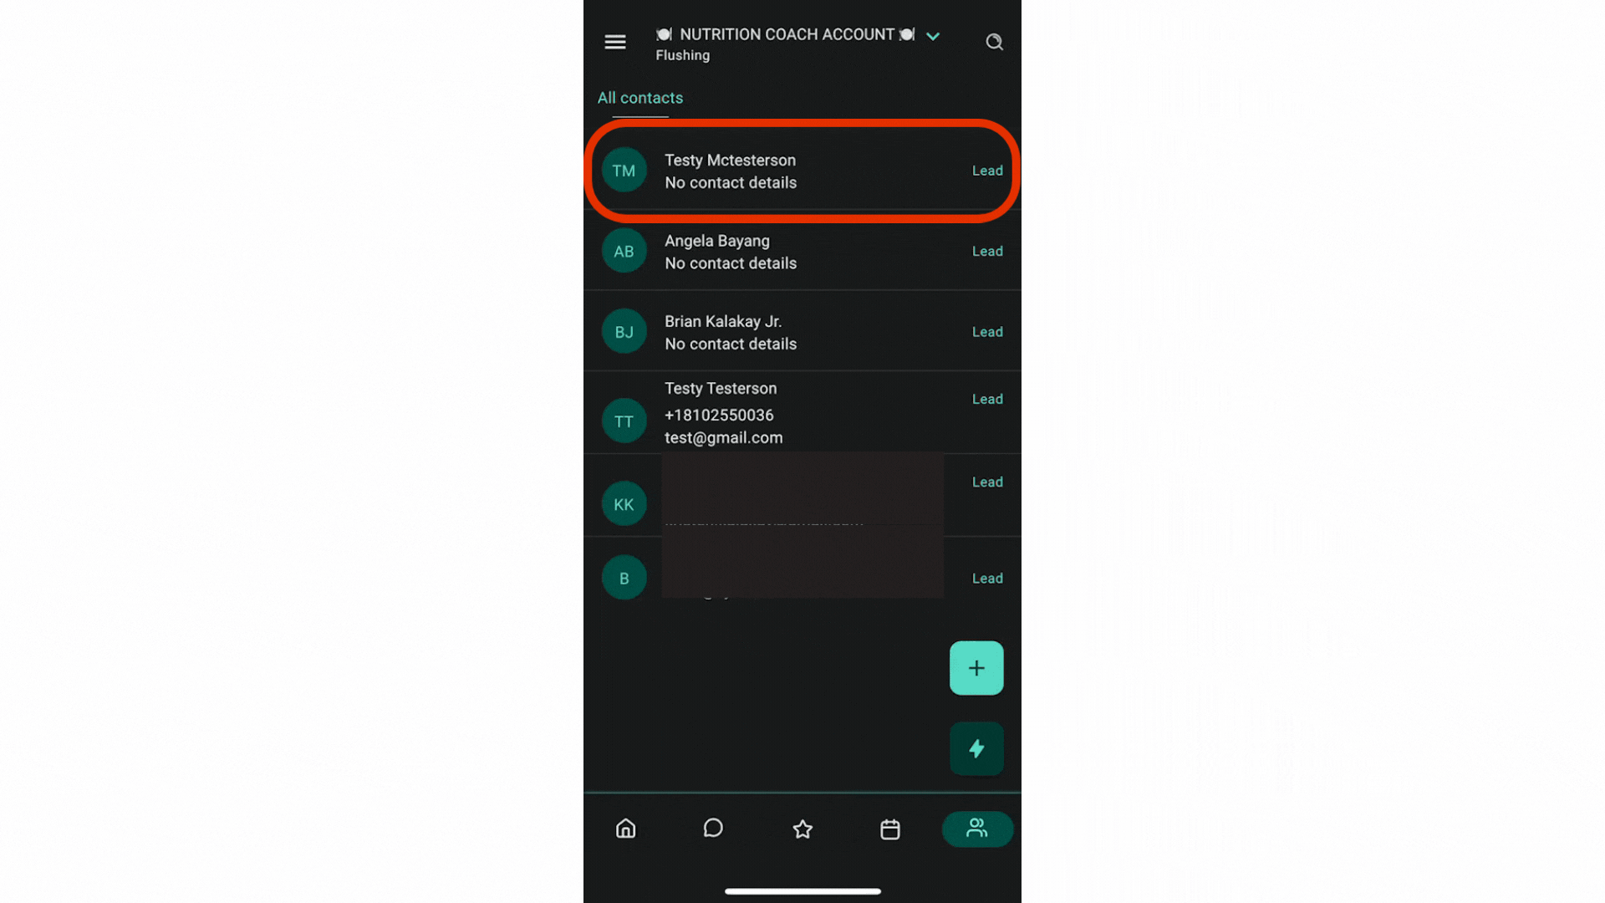Open the calendar tab
Viewport: 1605px width, 903px height.
tap(889, 828)
